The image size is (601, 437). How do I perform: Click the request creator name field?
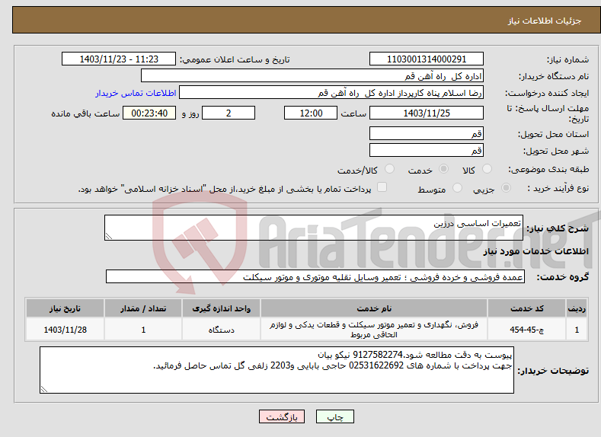(x=331, y=93)
